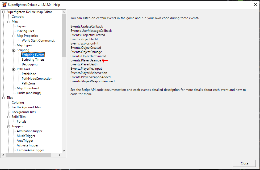This screenshot has height=170, width=260.
Task: Click the Events.UserMessageCallback text
Action: pyautogui.click(x=91, y=31)
